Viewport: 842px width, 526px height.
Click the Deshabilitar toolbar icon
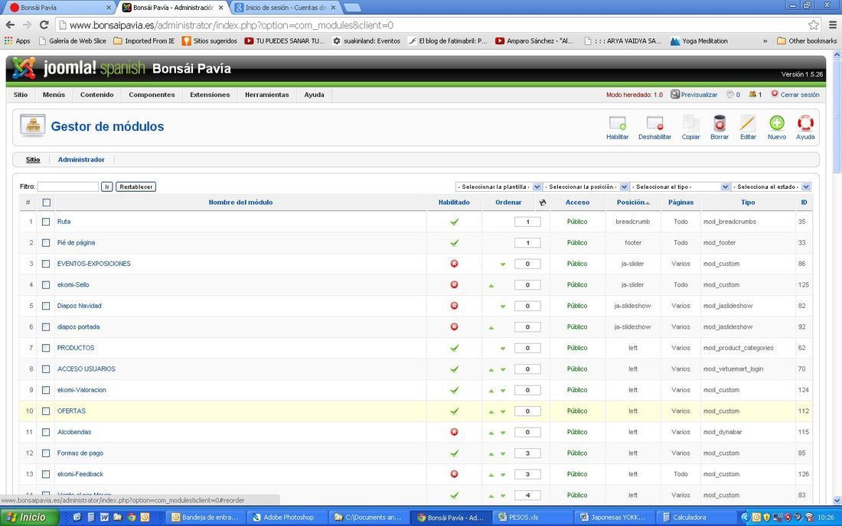(654, 124)
